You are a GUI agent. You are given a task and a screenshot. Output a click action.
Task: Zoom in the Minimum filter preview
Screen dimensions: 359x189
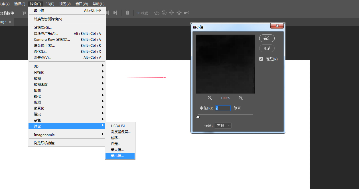point(241,98)
